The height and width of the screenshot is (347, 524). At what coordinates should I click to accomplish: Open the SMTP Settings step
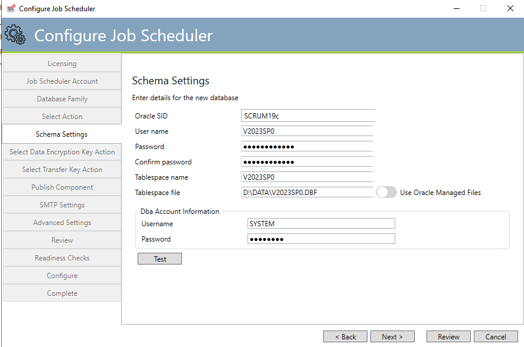click(x=62, y=204)
